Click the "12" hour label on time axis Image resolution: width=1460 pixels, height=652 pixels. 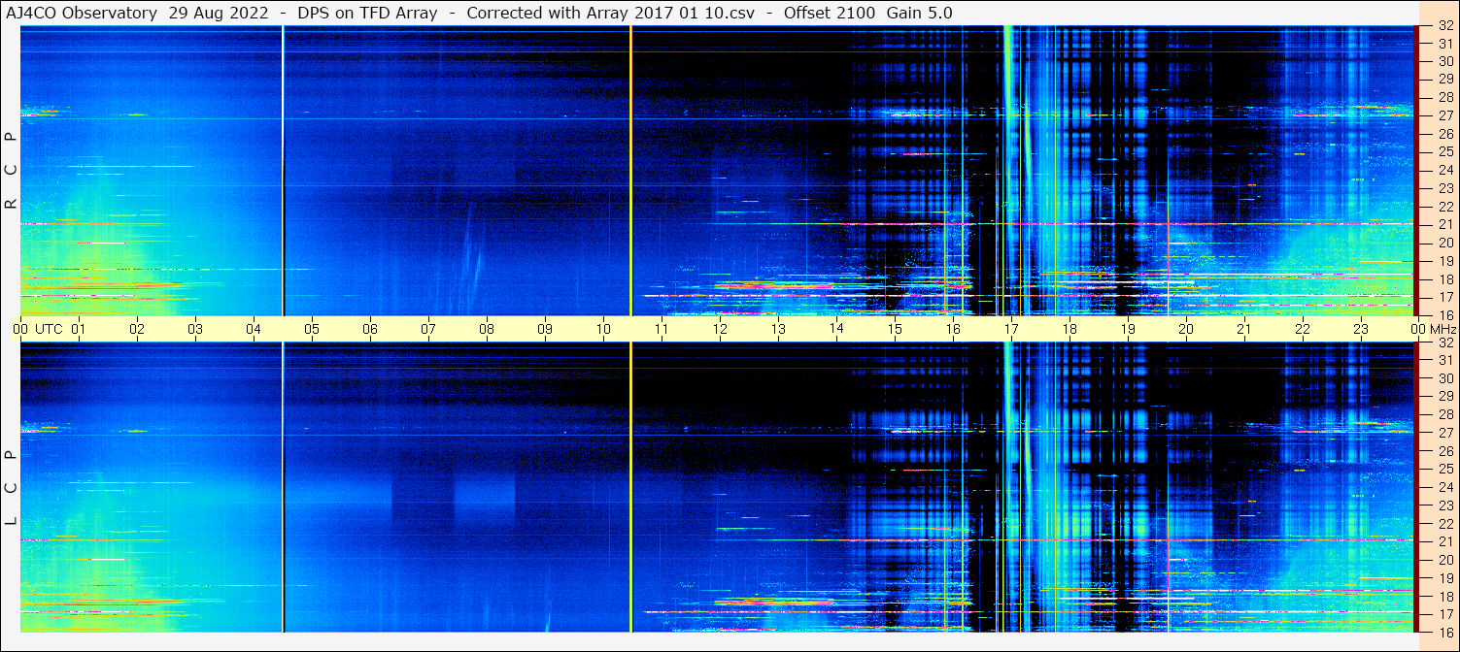click(x=720, y=329)
